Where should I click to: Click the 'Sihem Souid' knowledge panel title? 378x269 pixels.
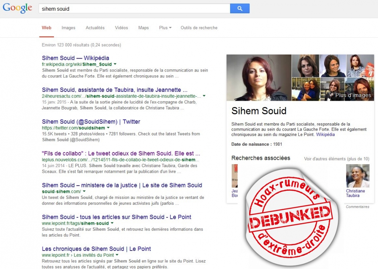[x=259, y=111]
